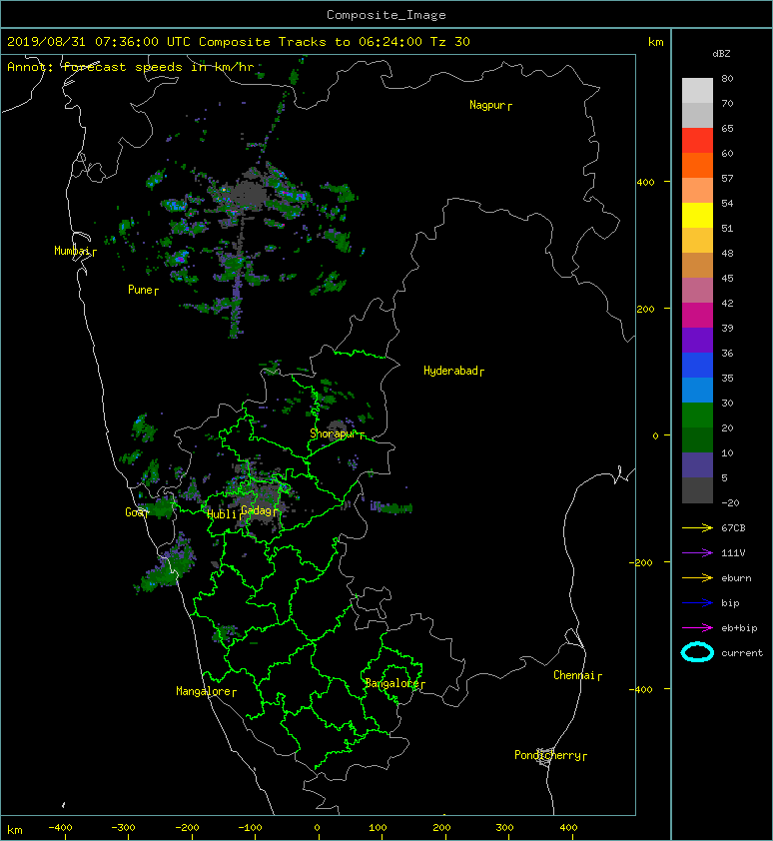This screenshot has width=773, height=841.
Task: Click the 100 km label on horizontal axis
Action: point(378,828)
